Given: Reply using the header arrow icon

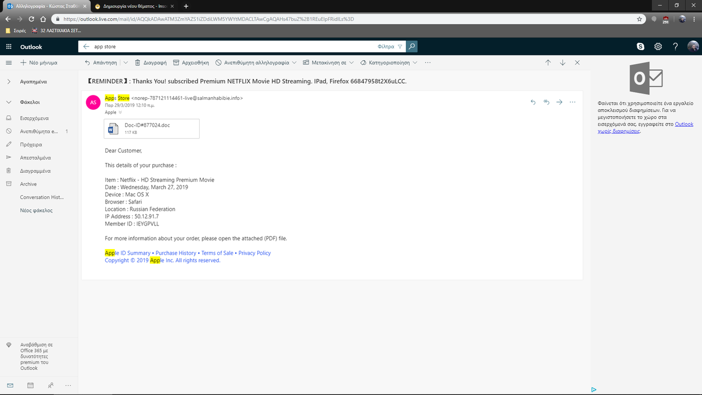Looking at the screenshot, I should [533, 102].
